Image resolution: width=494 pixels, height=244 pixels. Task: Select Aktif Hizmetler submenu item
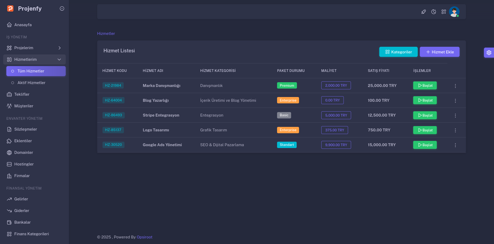click(x=31, y=83)
